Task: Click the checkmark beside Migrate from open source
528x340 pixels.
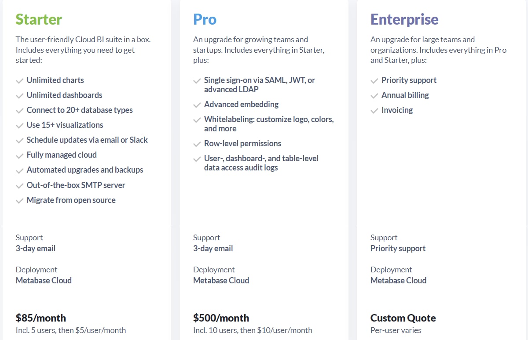Action: point(19,201)
